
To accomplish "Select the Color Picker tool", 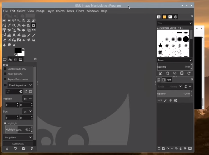I will [x=9, y=25].
